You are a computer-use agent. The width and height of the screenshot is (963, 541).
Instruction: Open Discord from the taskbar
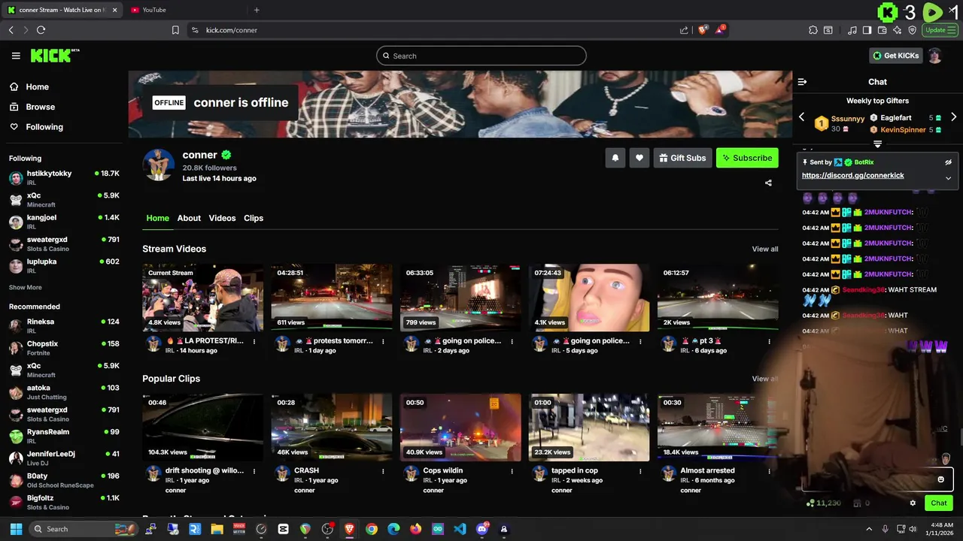pos(482,529)
